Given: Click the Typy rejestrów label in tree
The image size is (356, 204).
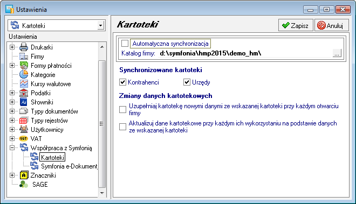Looking at the screenshot, I should 49,121.
